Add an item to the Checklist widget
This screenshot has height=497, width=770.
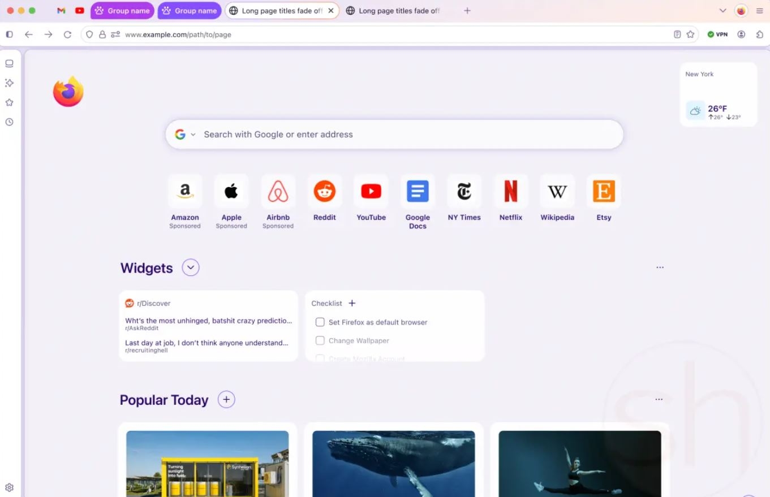tap(351, 303)
